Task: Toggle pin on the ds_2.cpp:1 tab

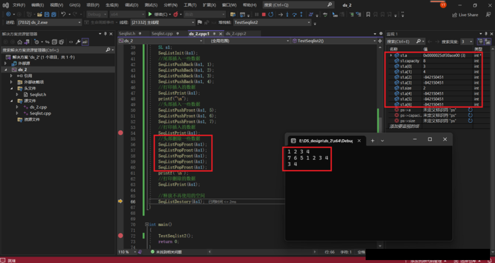Action: (x=214, y=33)
